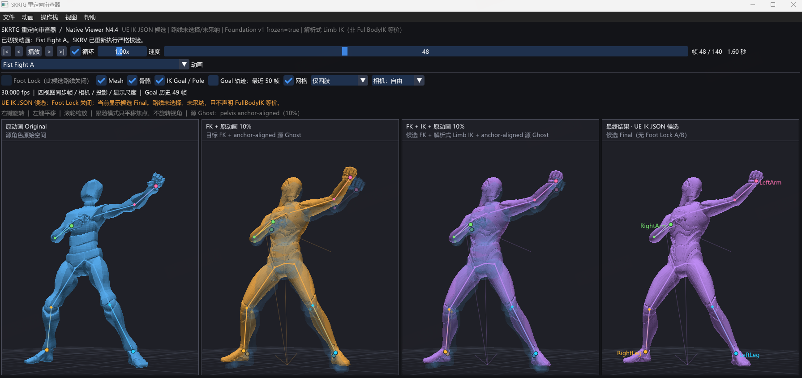
Task: Click the 1.60 秒 time readout
Action: point(737,52)
